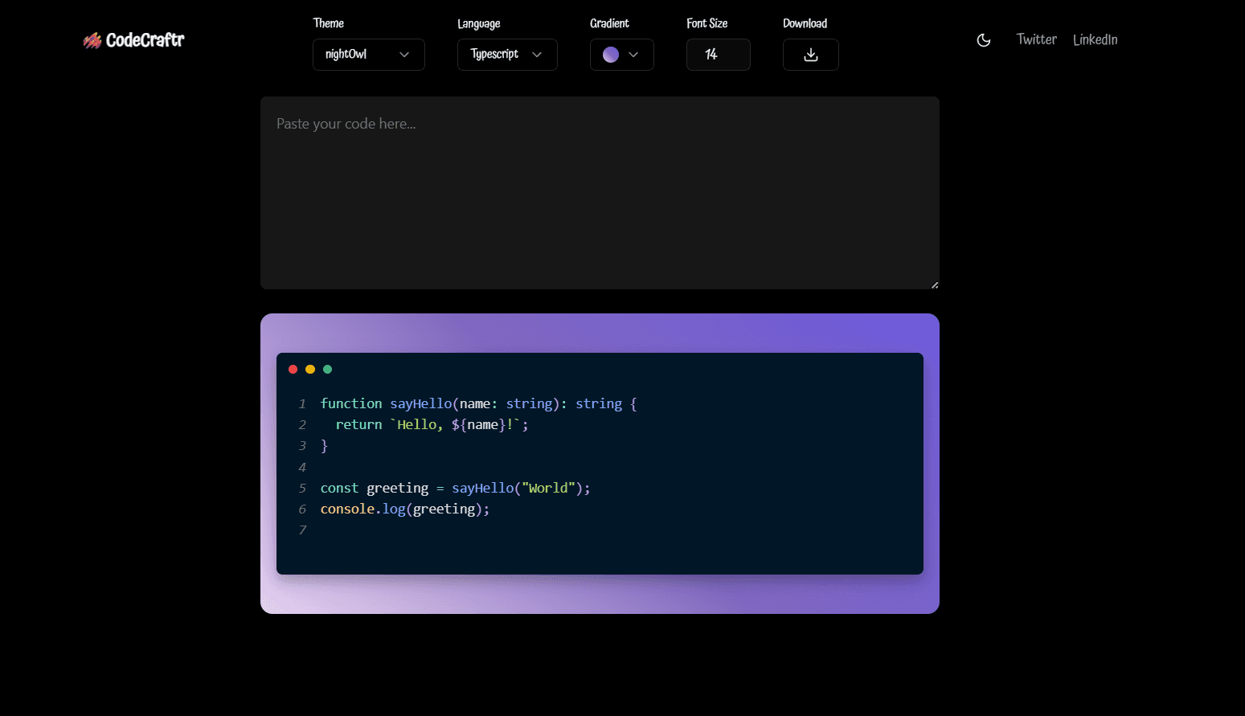The width and height of the screenshot is (1245, 716).
Task: Click the Font Size input field
Action: [x=719, y=55]
